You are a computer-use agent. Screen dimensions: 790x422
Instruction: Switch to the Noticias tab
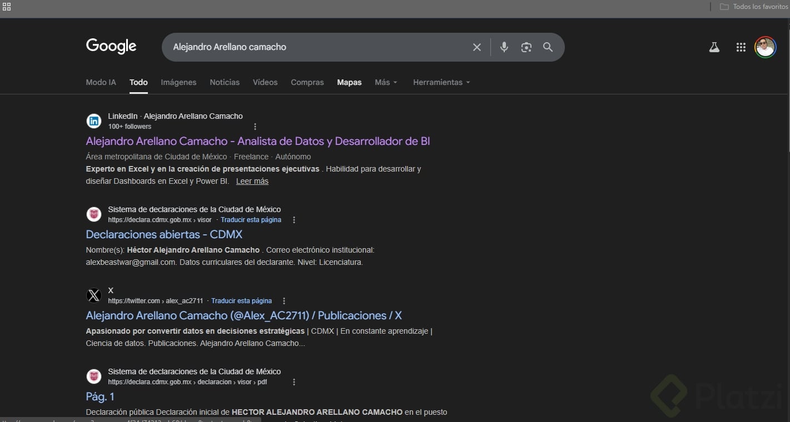click(x=225, y=82)
